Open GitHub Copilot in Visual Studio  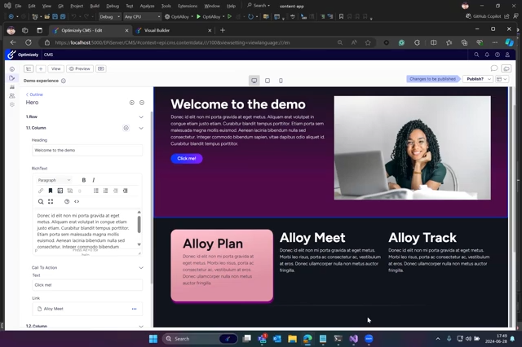pyautogui.click(x=484, y=16)
